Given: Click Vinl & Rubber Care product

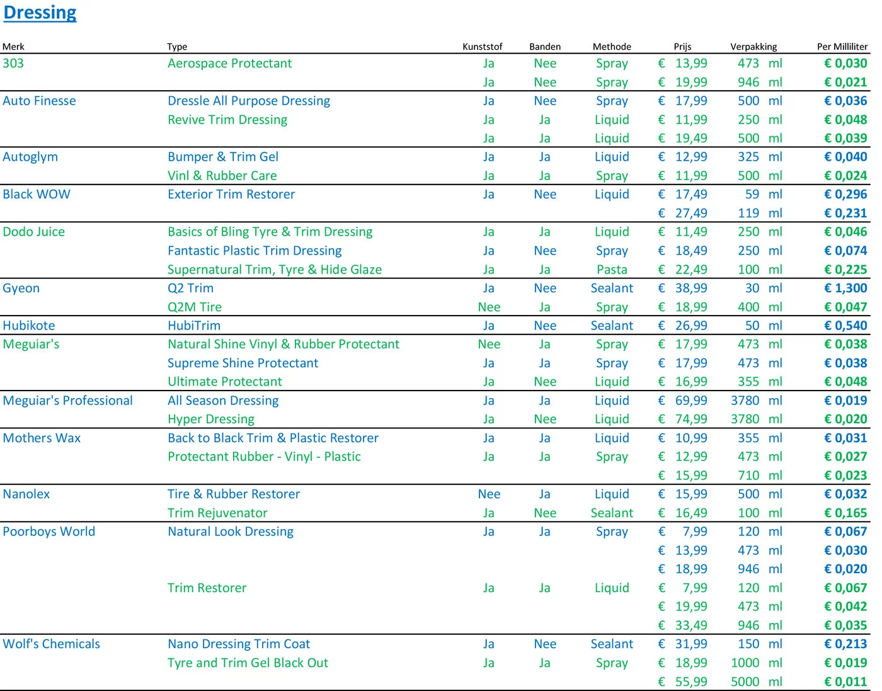Looking at the screenshot, I should [x=222, y=176].
